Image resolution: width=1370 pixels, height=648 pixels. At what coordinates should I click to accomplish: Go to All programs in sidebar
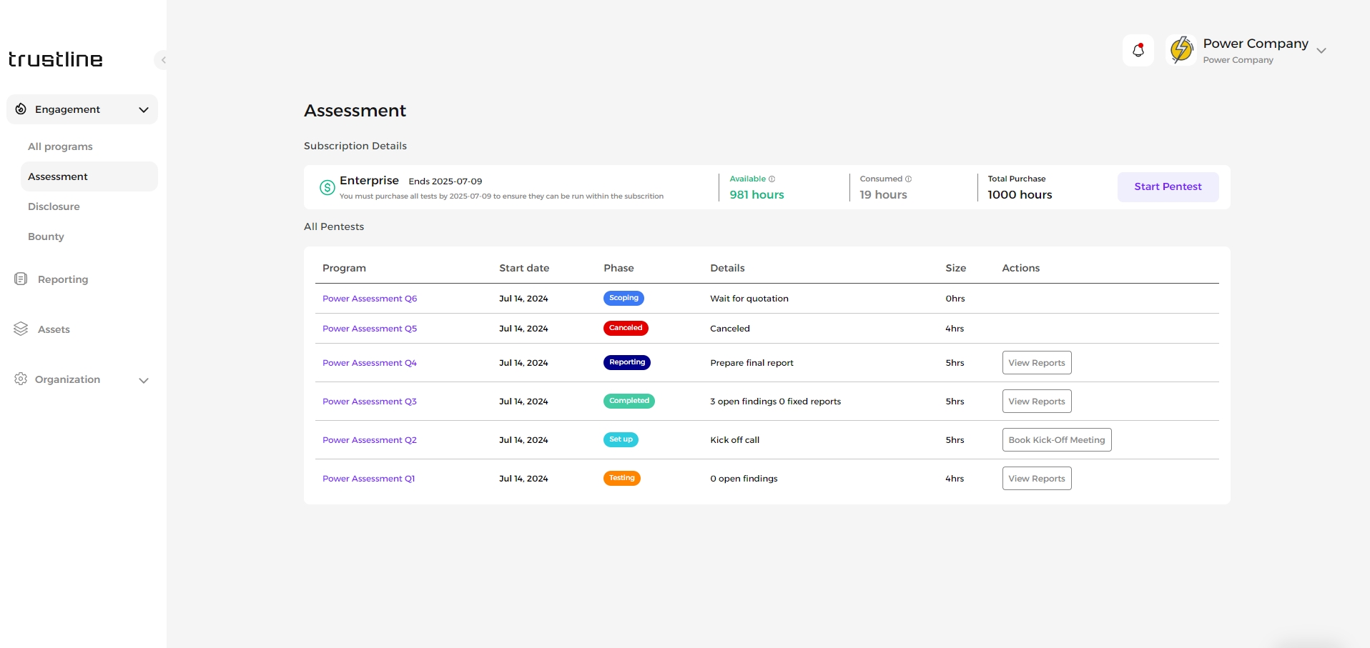(x=60, y=146)
